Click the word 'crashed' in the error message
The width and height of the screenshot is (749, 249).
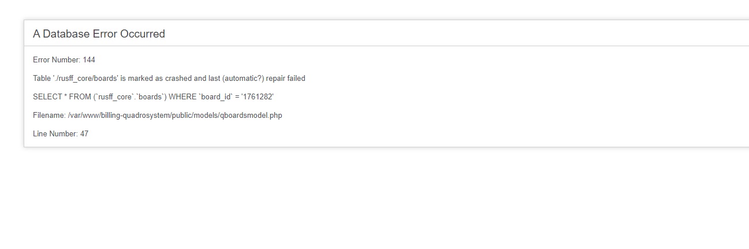pos(178,79)
